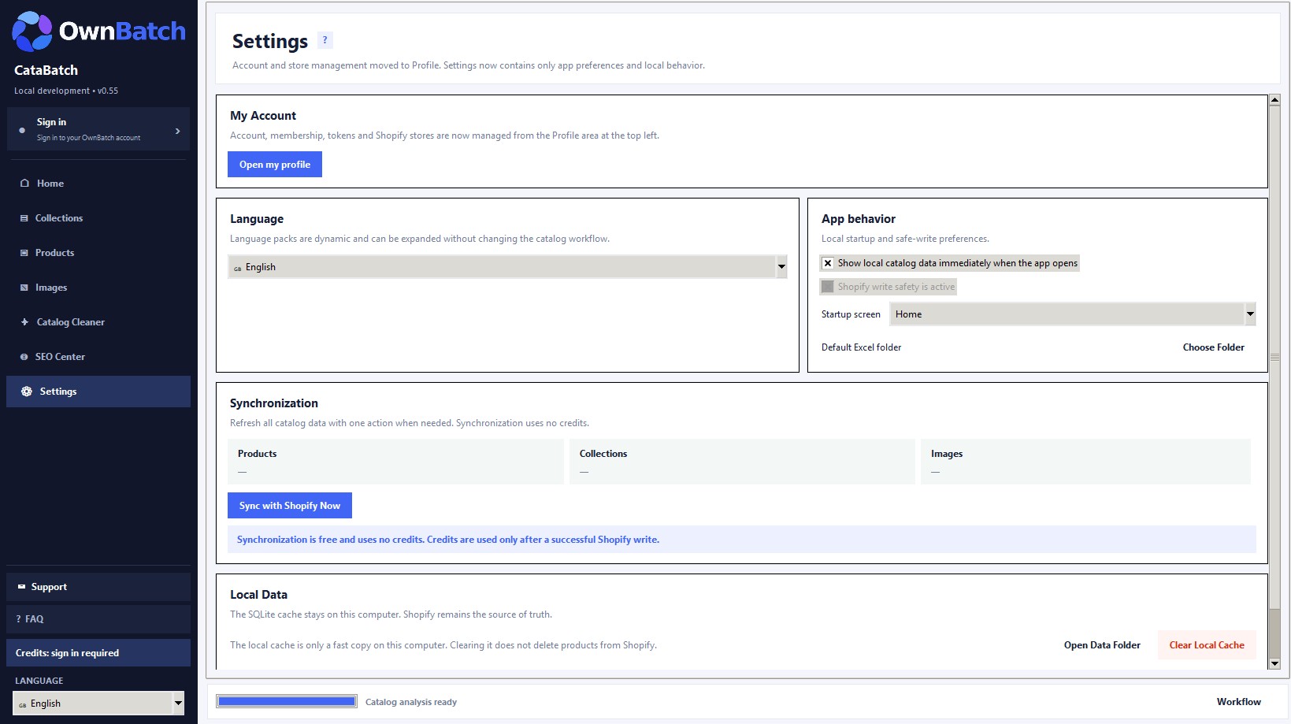Click the Images sync status card
Screen dimensions: 1291x724
pos(1085,462)
